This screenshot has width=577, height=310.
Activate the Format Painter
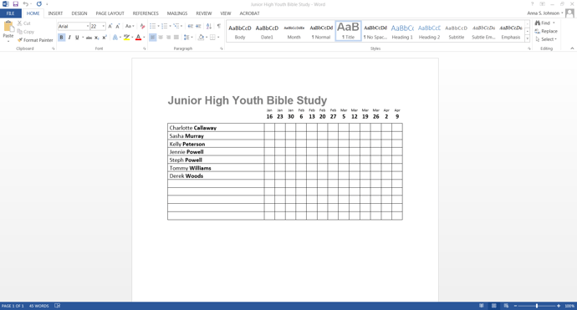click(x=35, y=40)
